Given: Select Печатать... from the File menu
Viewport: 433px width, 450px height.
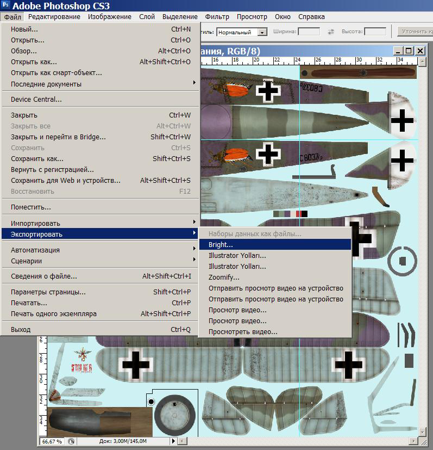Looking at the screenshot, I should pos(101,303).
